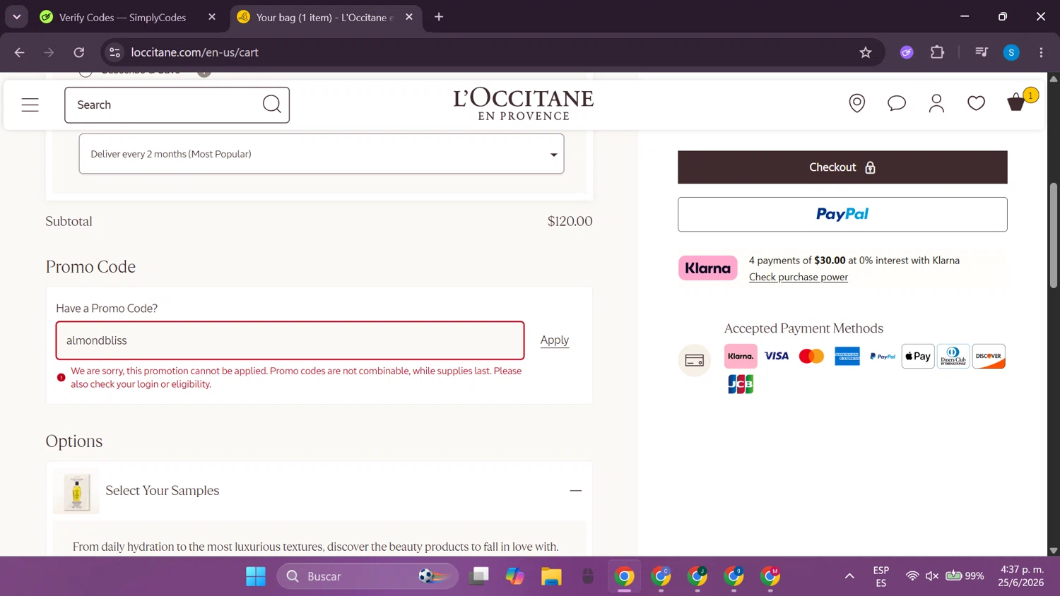The height and width of the screenshot is (596, 1060).
Task: Click the page vertical scrollbar thumb
Action: click(x=1054, y=235)
